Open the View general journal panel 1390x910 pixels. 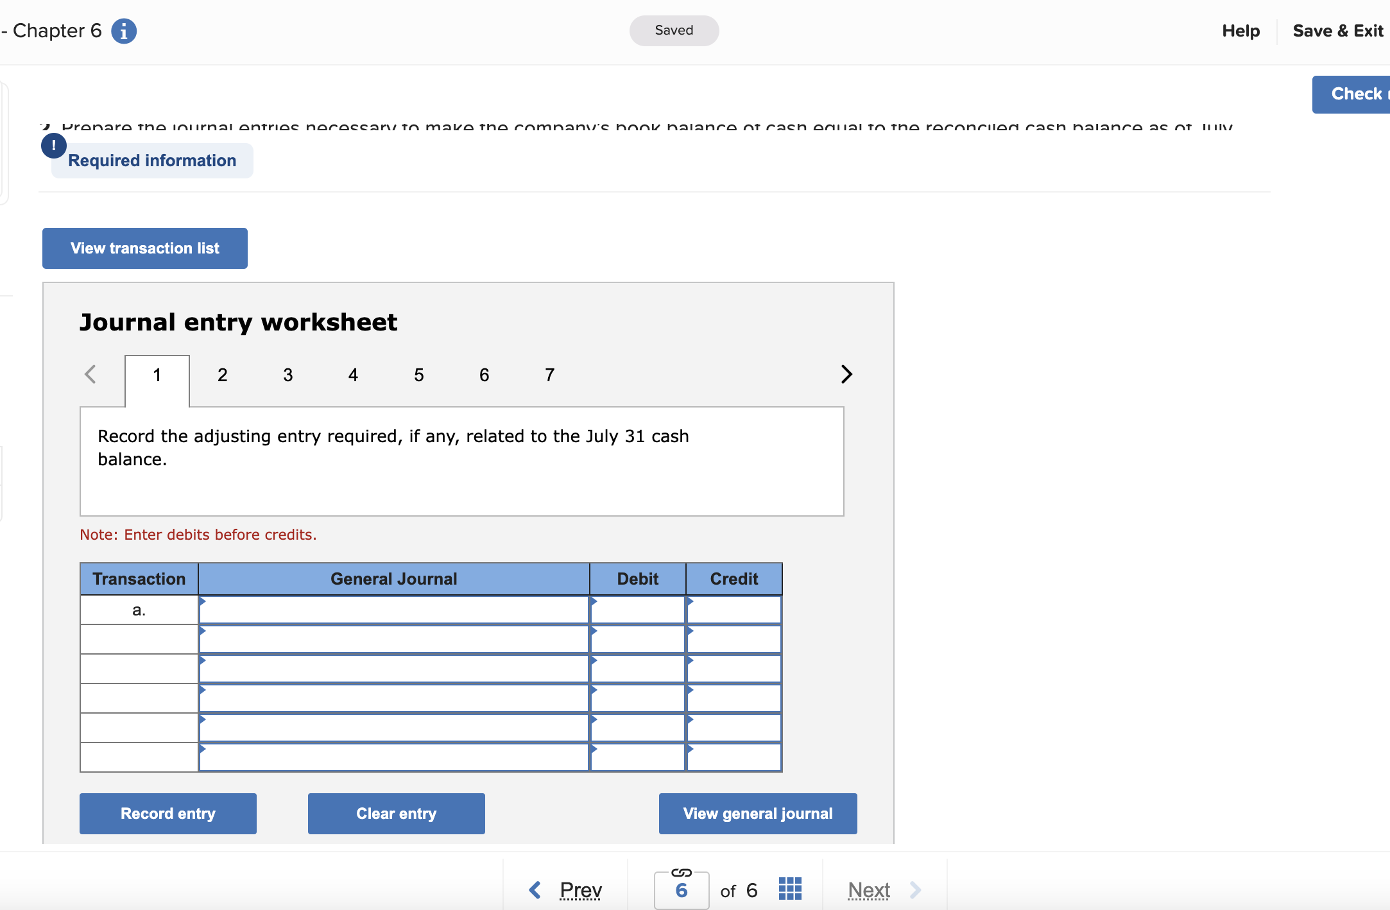pyautogui.click(x=757, y=813)
